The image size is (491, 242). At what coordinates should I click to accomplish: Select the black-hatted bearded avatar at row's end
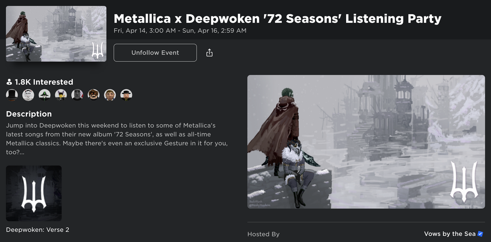click(126, 94)
